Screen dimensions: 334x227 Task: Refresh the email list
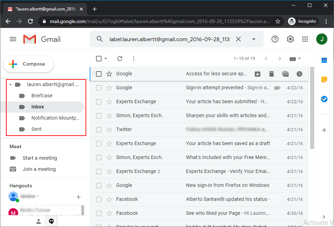120,59
